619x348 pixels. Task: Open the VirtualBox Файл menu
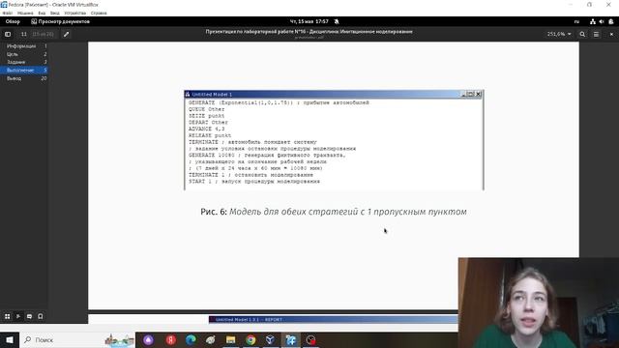pos(7,13)
